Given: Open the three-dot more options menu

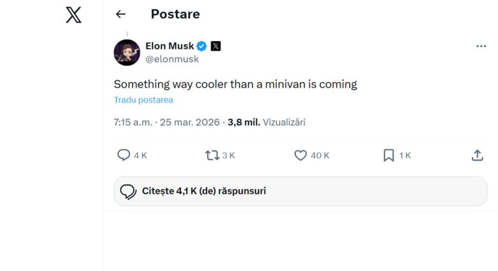Looking at the screenshot, I should (481, 47).
